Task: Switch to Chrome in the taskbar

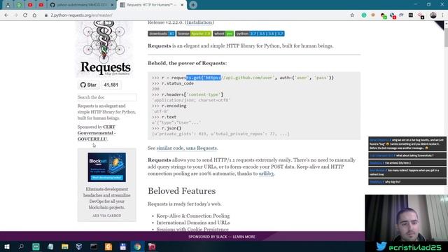Action: (137, 246)
